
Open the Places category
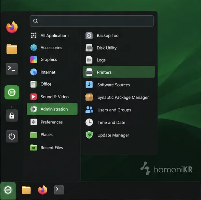tap(52, 135)
